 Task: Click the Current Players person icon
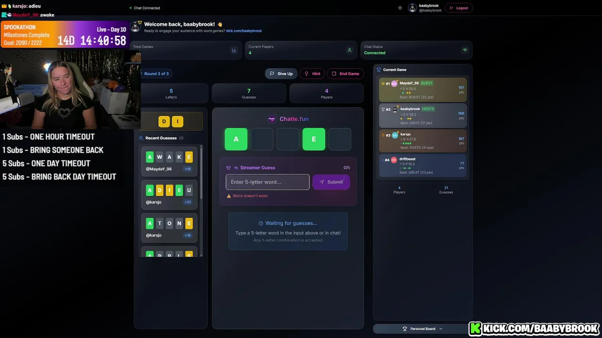pos(349,50)
